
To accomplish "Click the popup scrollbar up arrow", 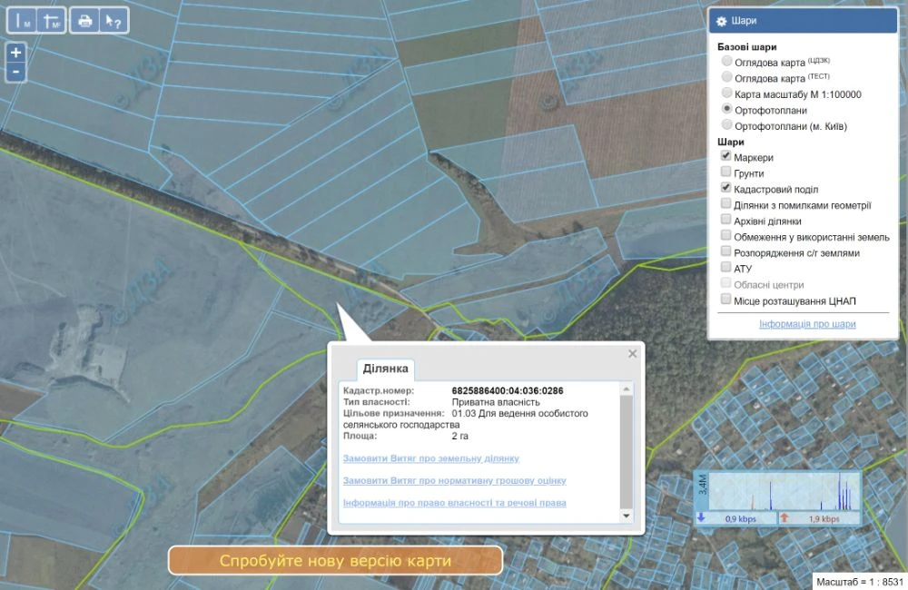I will [626, 389].
